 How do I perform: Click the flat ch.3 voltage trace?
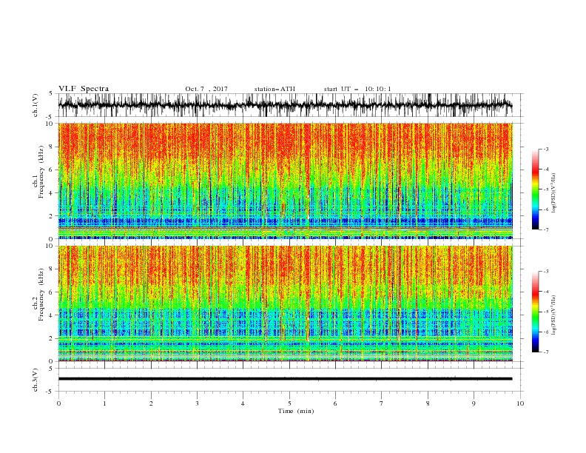click(285, 379)
